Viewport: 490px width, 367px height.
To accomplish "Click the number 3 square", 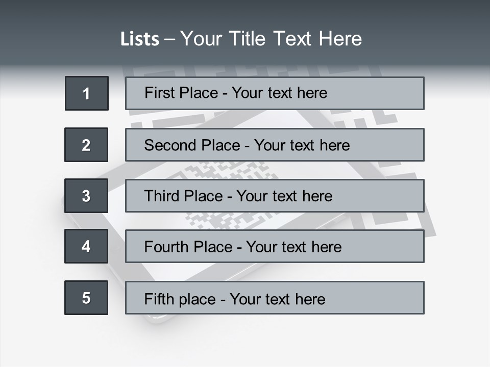I will [86, 196].
